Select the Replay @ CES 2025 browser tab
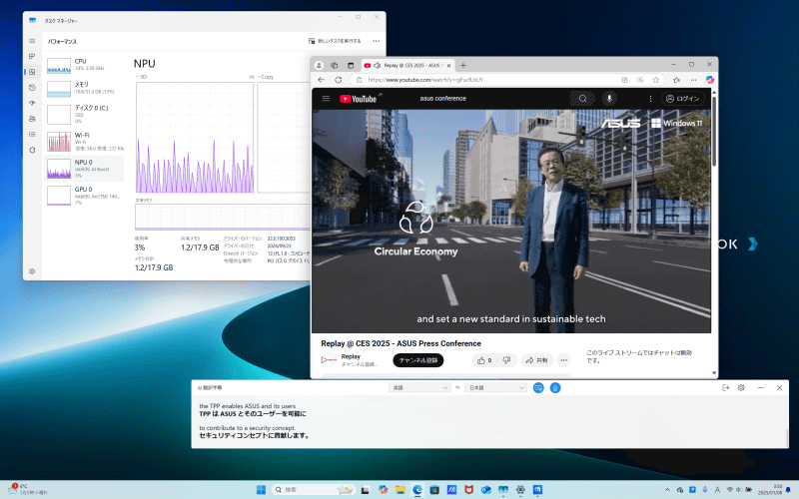The height and width of the screenshot is (499, 799). pos(408,65)
